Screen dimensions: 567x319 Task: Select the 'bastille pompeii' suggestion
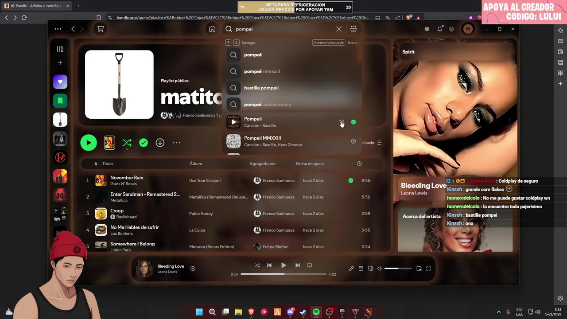coord(292,88)
